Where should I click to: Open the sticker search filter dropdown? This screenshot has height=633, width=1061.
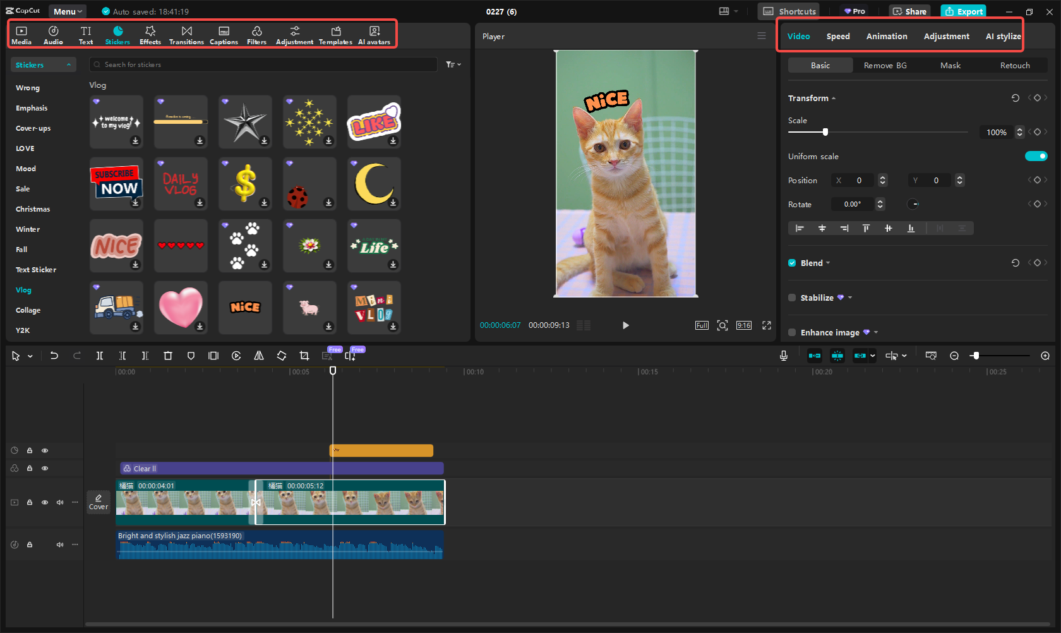453,64
